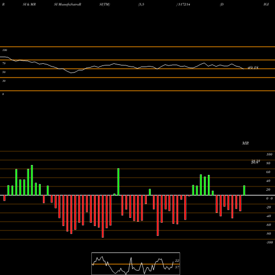Click the overlapping 28.28 value label
275x275 pixels.
point(256,162)
